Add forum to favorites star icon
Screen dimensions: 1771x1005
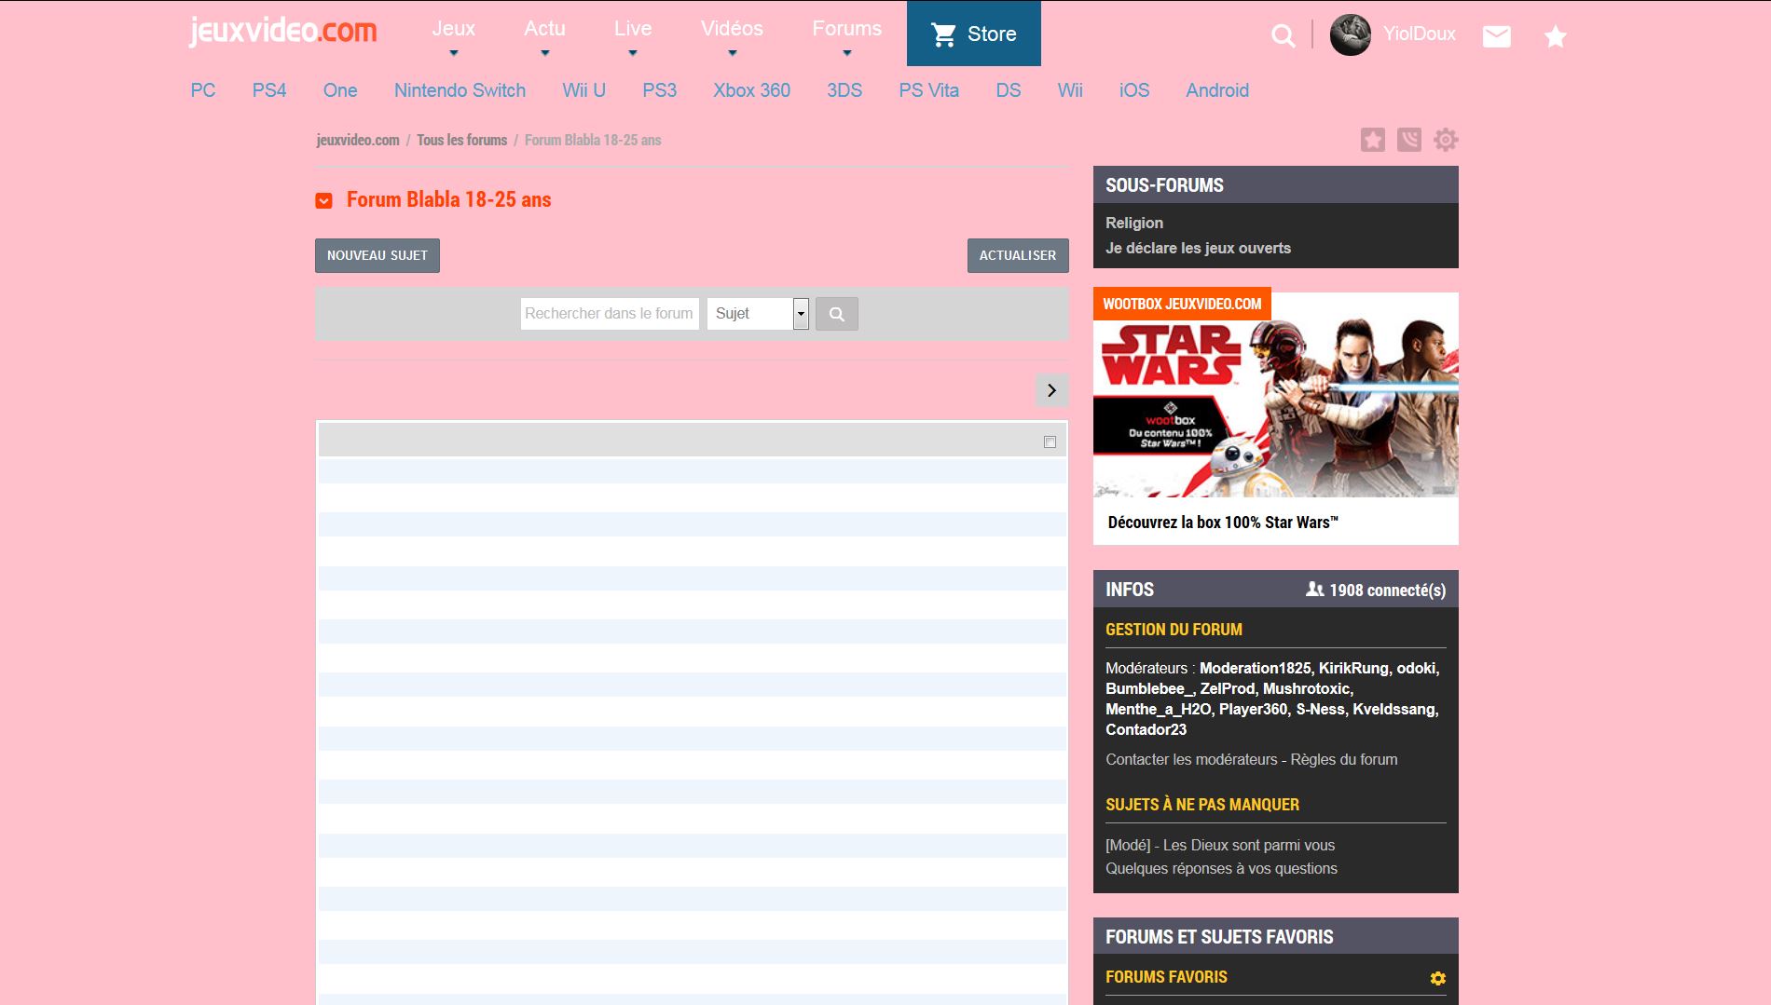(1372, 140)
